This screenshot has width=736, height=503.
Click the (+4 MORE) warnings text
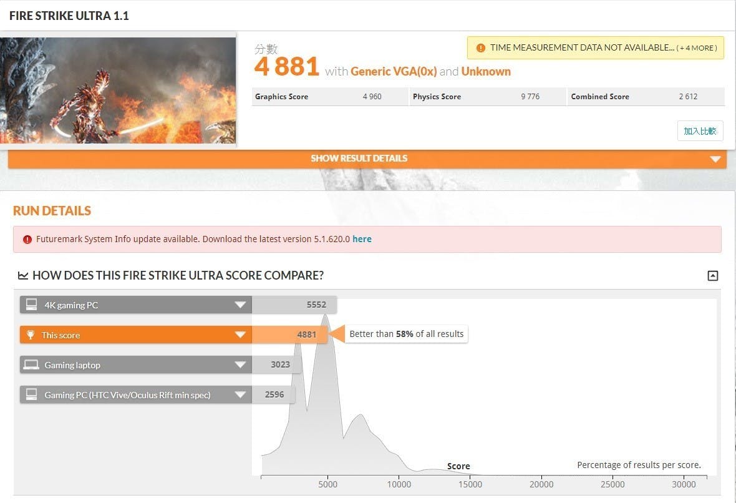697,48
